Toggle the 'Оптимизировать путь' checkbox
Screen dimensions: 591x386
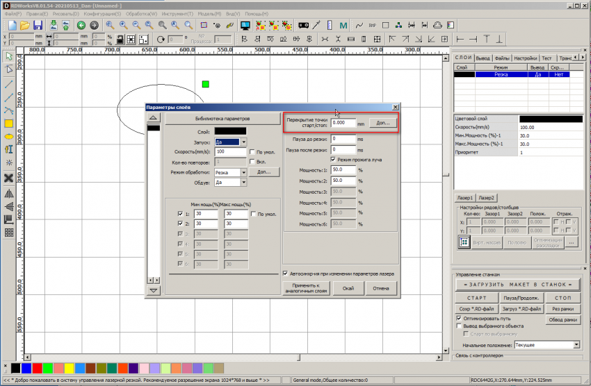[x=458, y=318]
